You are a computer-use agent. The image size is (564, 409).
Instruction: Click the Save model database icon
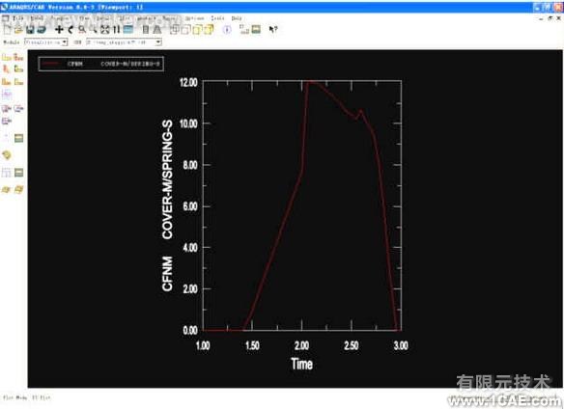[30, 30]
